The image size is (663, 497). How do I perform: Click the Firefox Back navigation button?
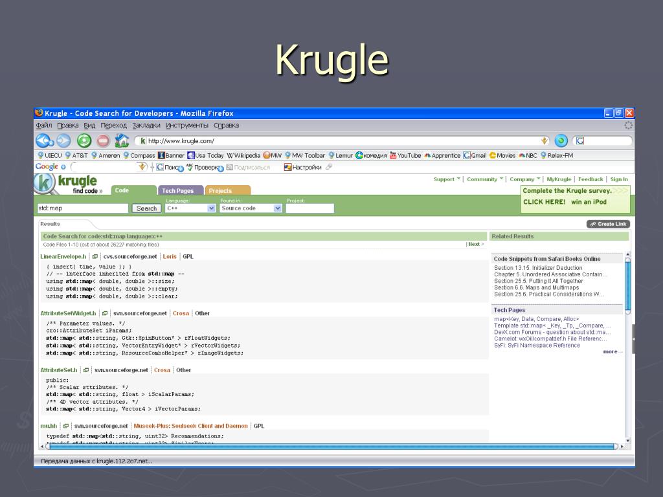(x=45, y=140)
